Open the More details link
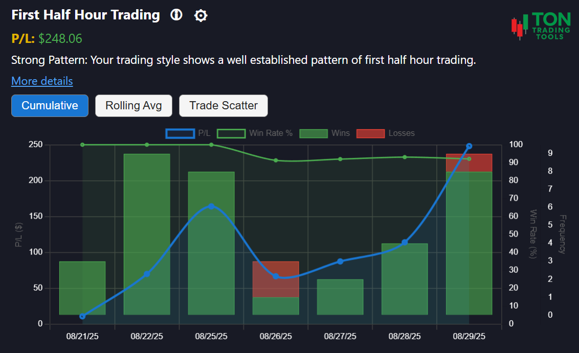Screen dimensions: 579x353 [42, 81]
